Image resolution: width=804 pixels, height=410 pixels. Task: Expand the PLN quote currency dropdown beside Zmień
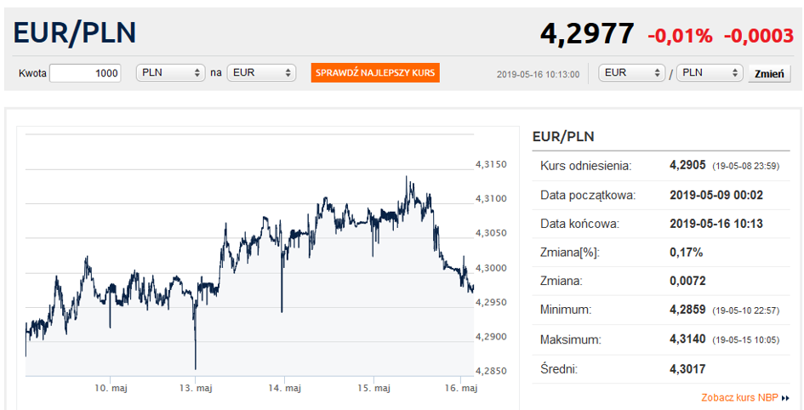[x=710, y=73]
